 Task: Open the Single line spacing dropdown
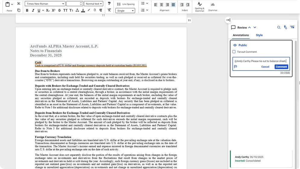click(x=125, y=11)
